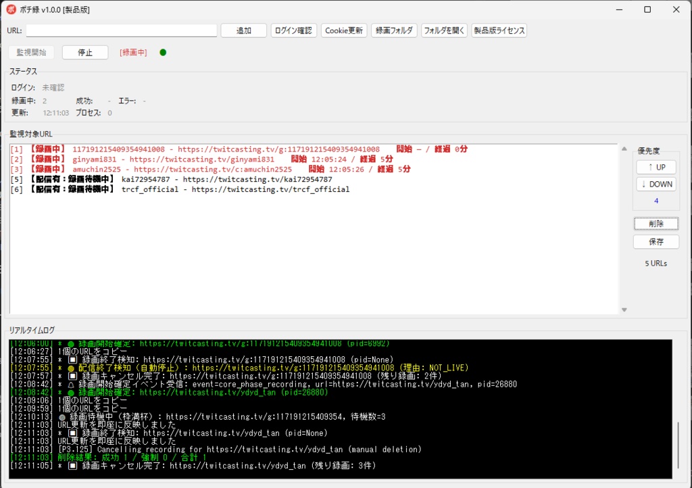The width and height of the screenshot is (692, 488).
Task: Click log line Cancelling recording for ydyd_tan
Action: coord(216,449)
